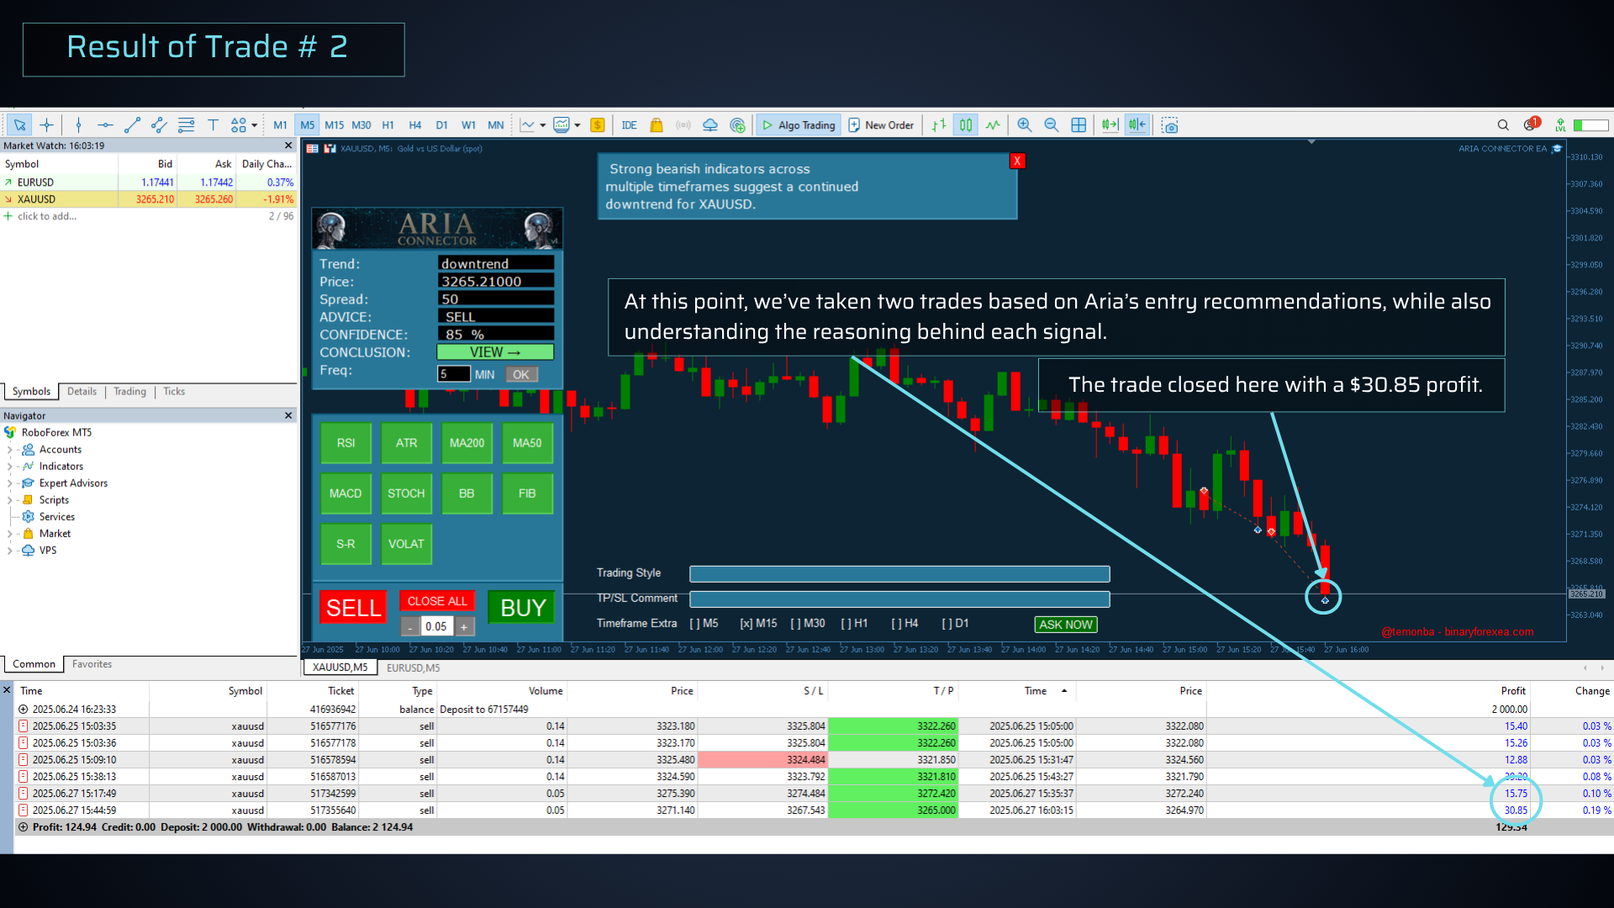This screenshot has width=1614, height=908.
Task: Switch to the Ticks tab
Action: coord(174,392)
